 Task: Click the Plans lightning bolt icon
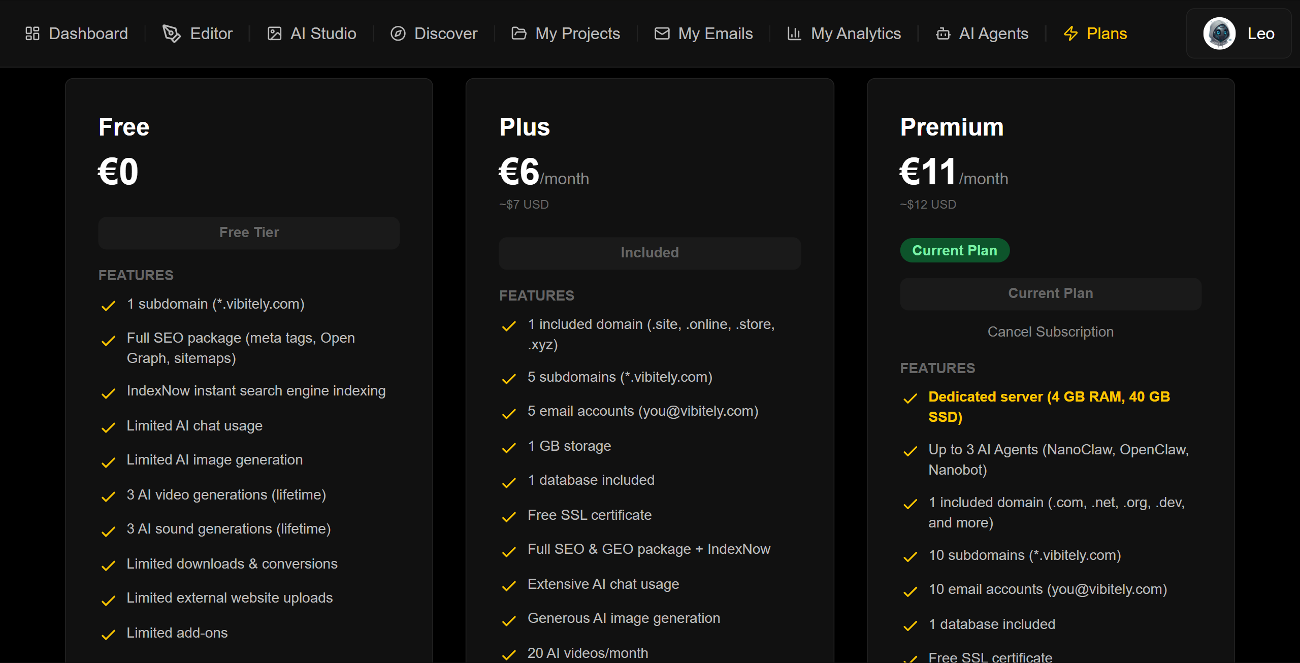pyautogui.click(x=1071, y=33)
